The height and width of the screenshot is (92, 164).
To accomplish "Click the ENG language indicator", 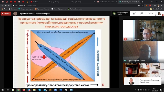I will pos(149,90).
